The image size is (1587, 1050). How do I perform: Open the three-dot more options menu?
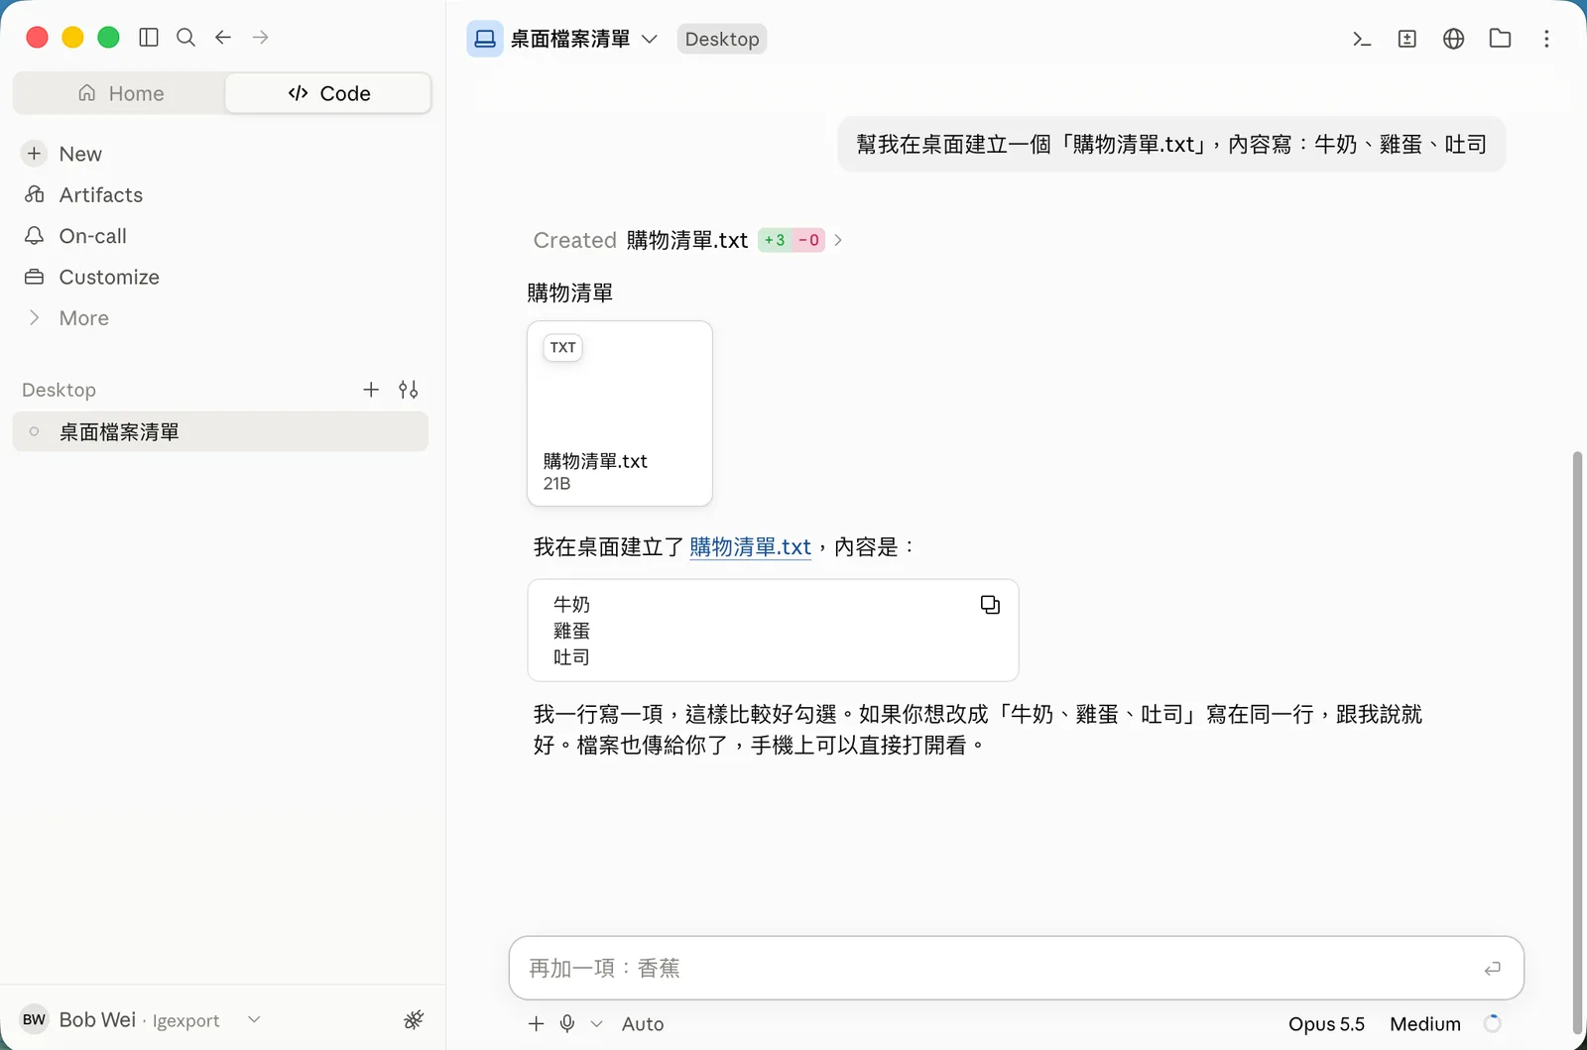click(1546, 39)
